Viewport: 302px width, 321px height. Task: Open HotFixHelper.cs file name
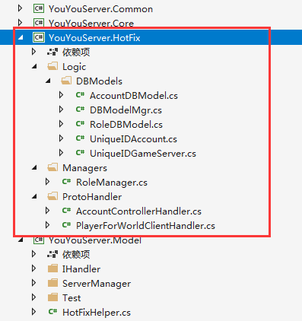coord(97,313)
